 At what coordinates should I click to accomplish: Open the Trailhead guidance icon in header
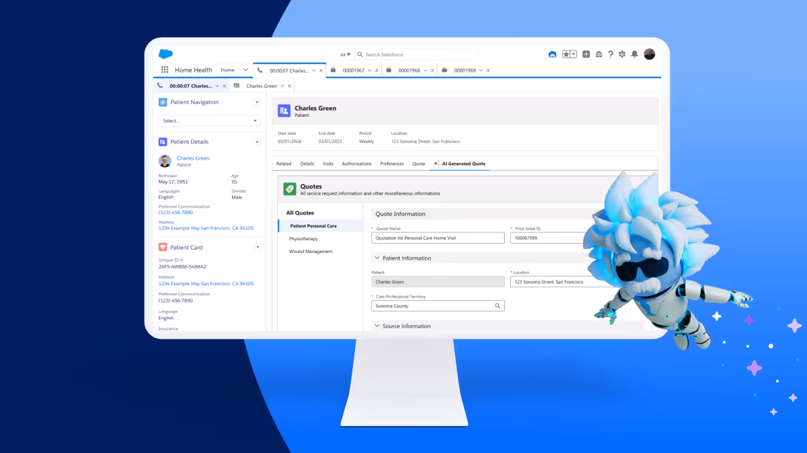pyautogui.click(x=553, y=54)
